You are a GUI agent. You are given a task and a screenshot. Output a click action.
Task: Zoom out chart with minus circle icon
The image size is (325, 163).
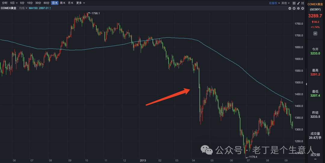coord(289,8)
